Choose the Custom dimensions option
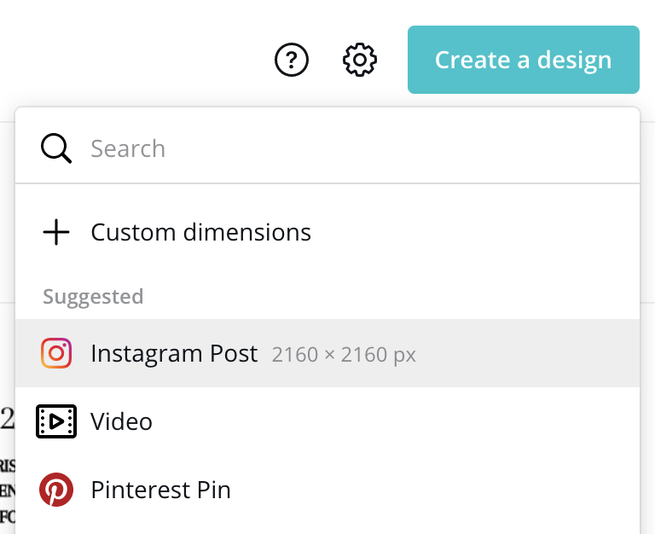 (200, 232)
